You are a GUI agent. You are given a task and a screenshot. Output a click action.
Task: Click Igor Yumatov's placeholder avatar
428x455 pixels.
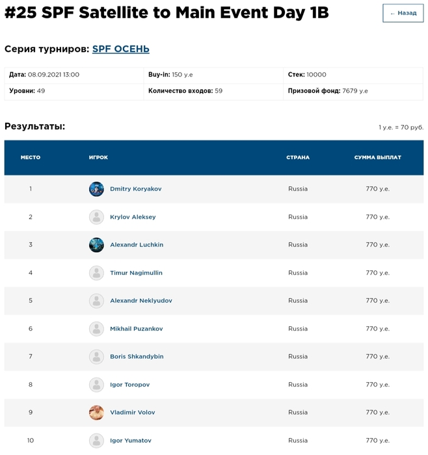click(x=96, y=441)
